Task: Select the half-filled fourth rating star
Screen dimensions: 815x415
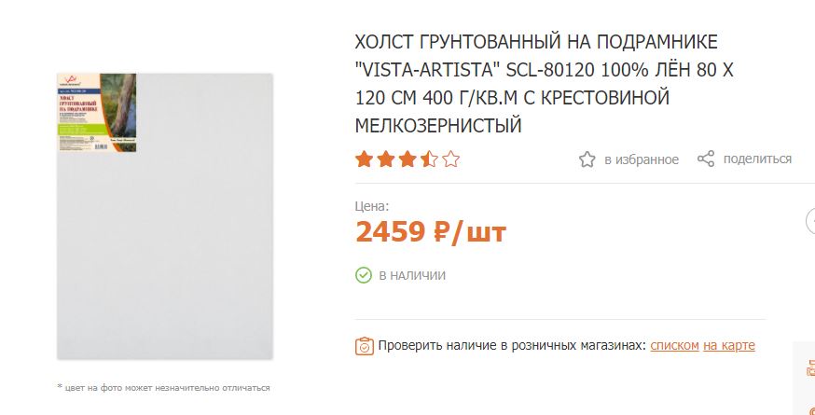Action: 429,159
